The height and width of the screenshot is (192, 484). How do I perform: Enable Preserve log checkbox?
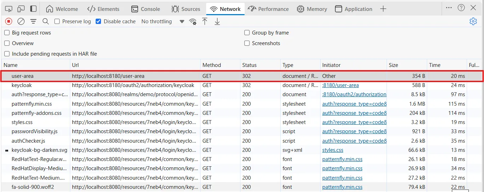[x=57, y=21]
